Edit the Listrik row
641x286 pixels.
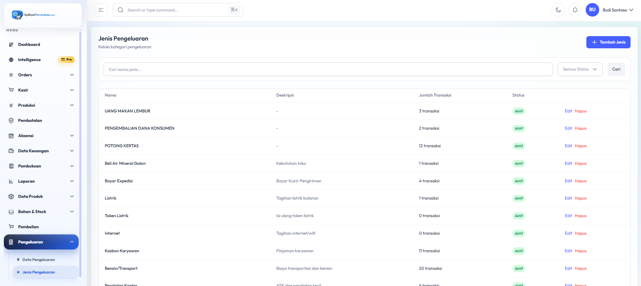[568, 198]
